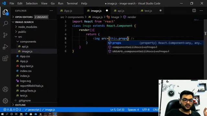This screenshot has height=116, width=207.
Task: Accept the props autocomplete suggestion
Action: 155,43
